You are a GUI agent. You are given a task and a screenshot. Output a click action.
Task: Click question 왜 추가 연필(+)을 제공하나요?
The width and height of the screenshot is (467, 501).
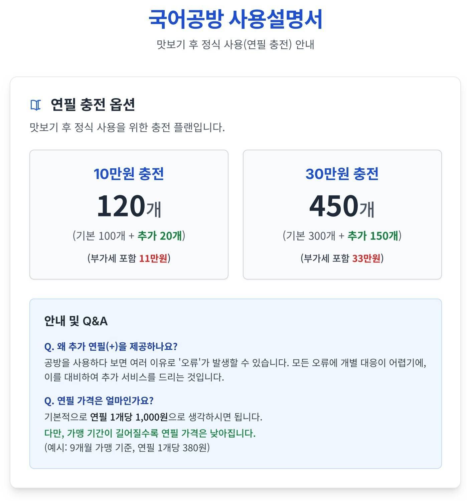tap(111, 346)
